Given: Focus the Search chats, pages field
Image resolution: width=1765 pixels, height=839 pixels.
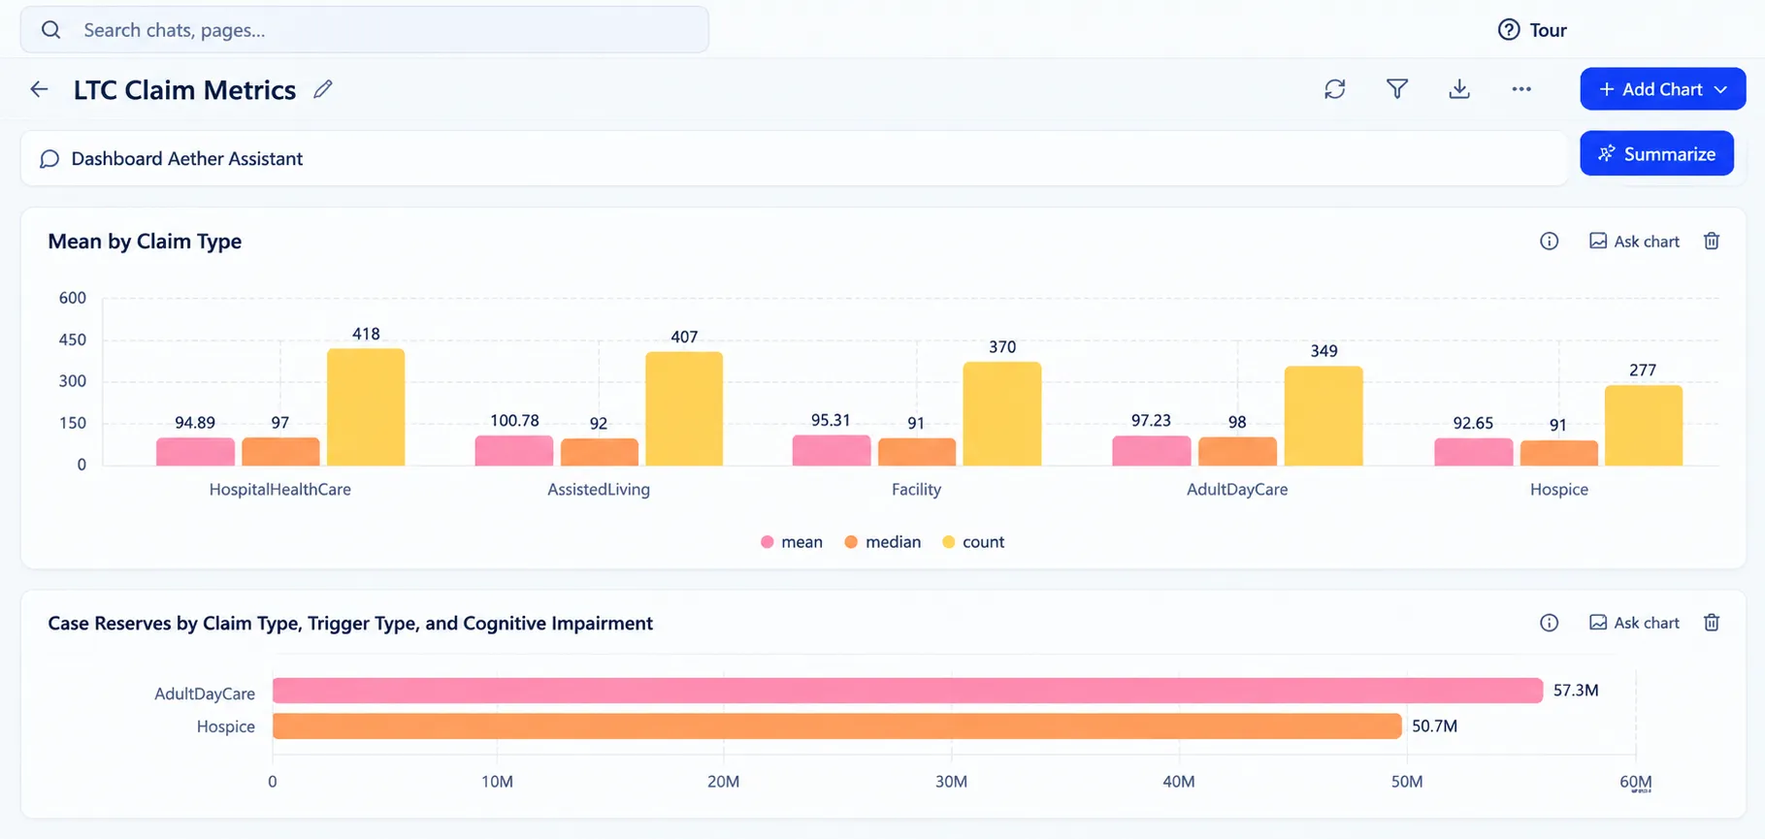Looking at the screenshot, I should click(365, 30).
